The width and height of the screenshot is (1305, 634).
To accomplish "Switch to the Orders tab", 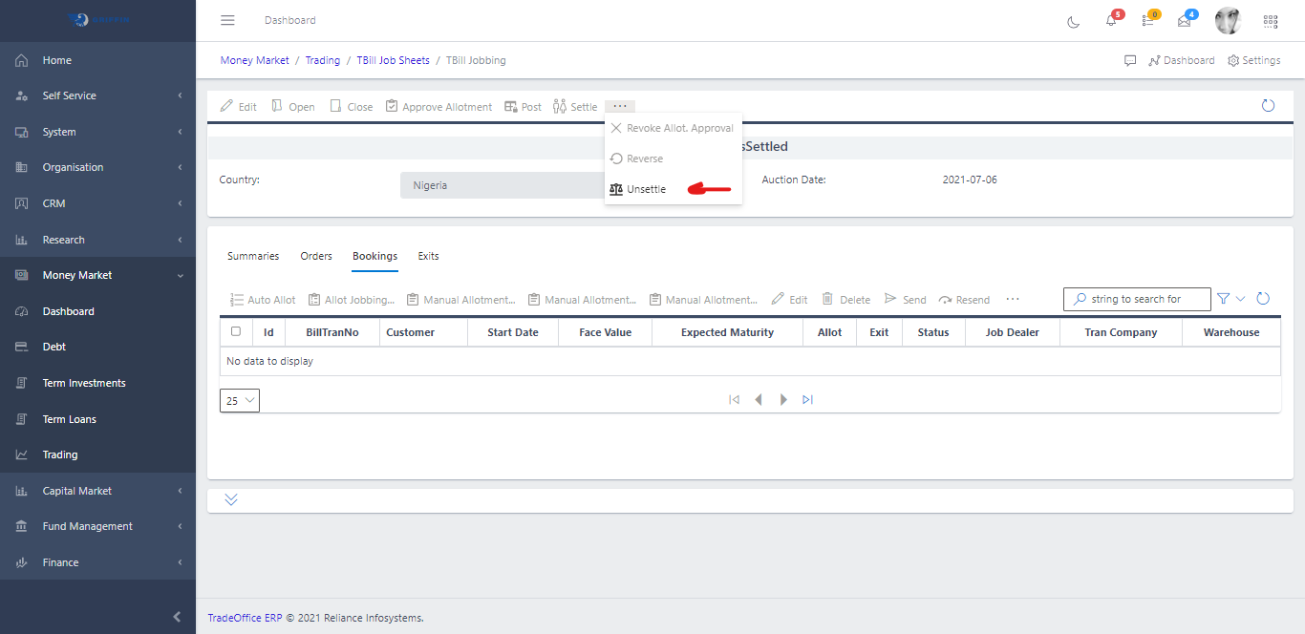I will (x=316, y=256).
